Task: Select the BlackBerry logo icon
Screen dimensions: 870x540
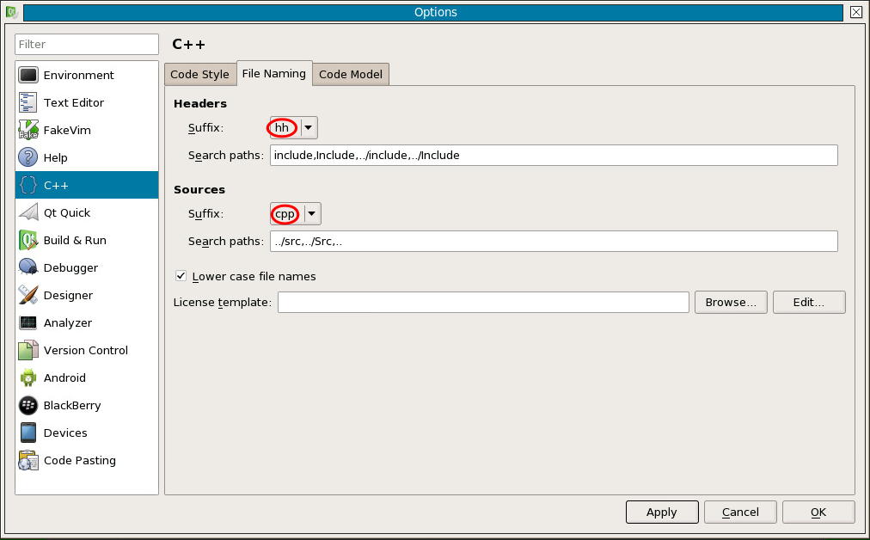Action: pos(28,405)
